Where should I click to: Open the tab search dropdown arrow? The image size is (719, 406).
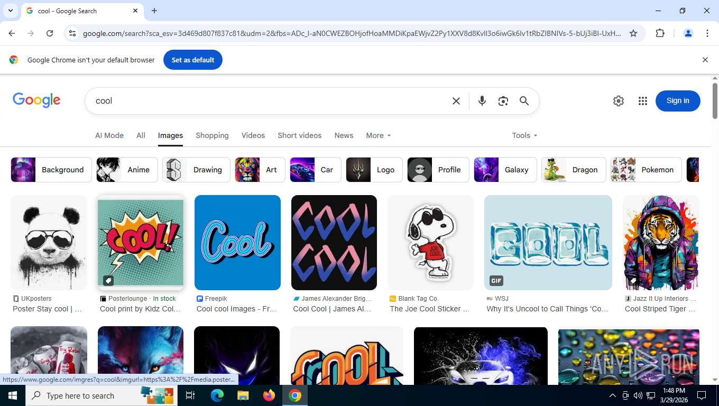pos(10,11)
